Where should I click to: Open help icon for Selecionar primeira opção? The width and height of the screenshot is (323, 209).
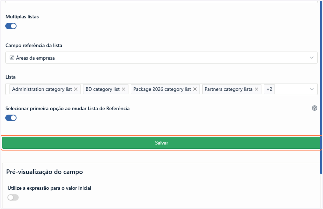tap(314, 108)
